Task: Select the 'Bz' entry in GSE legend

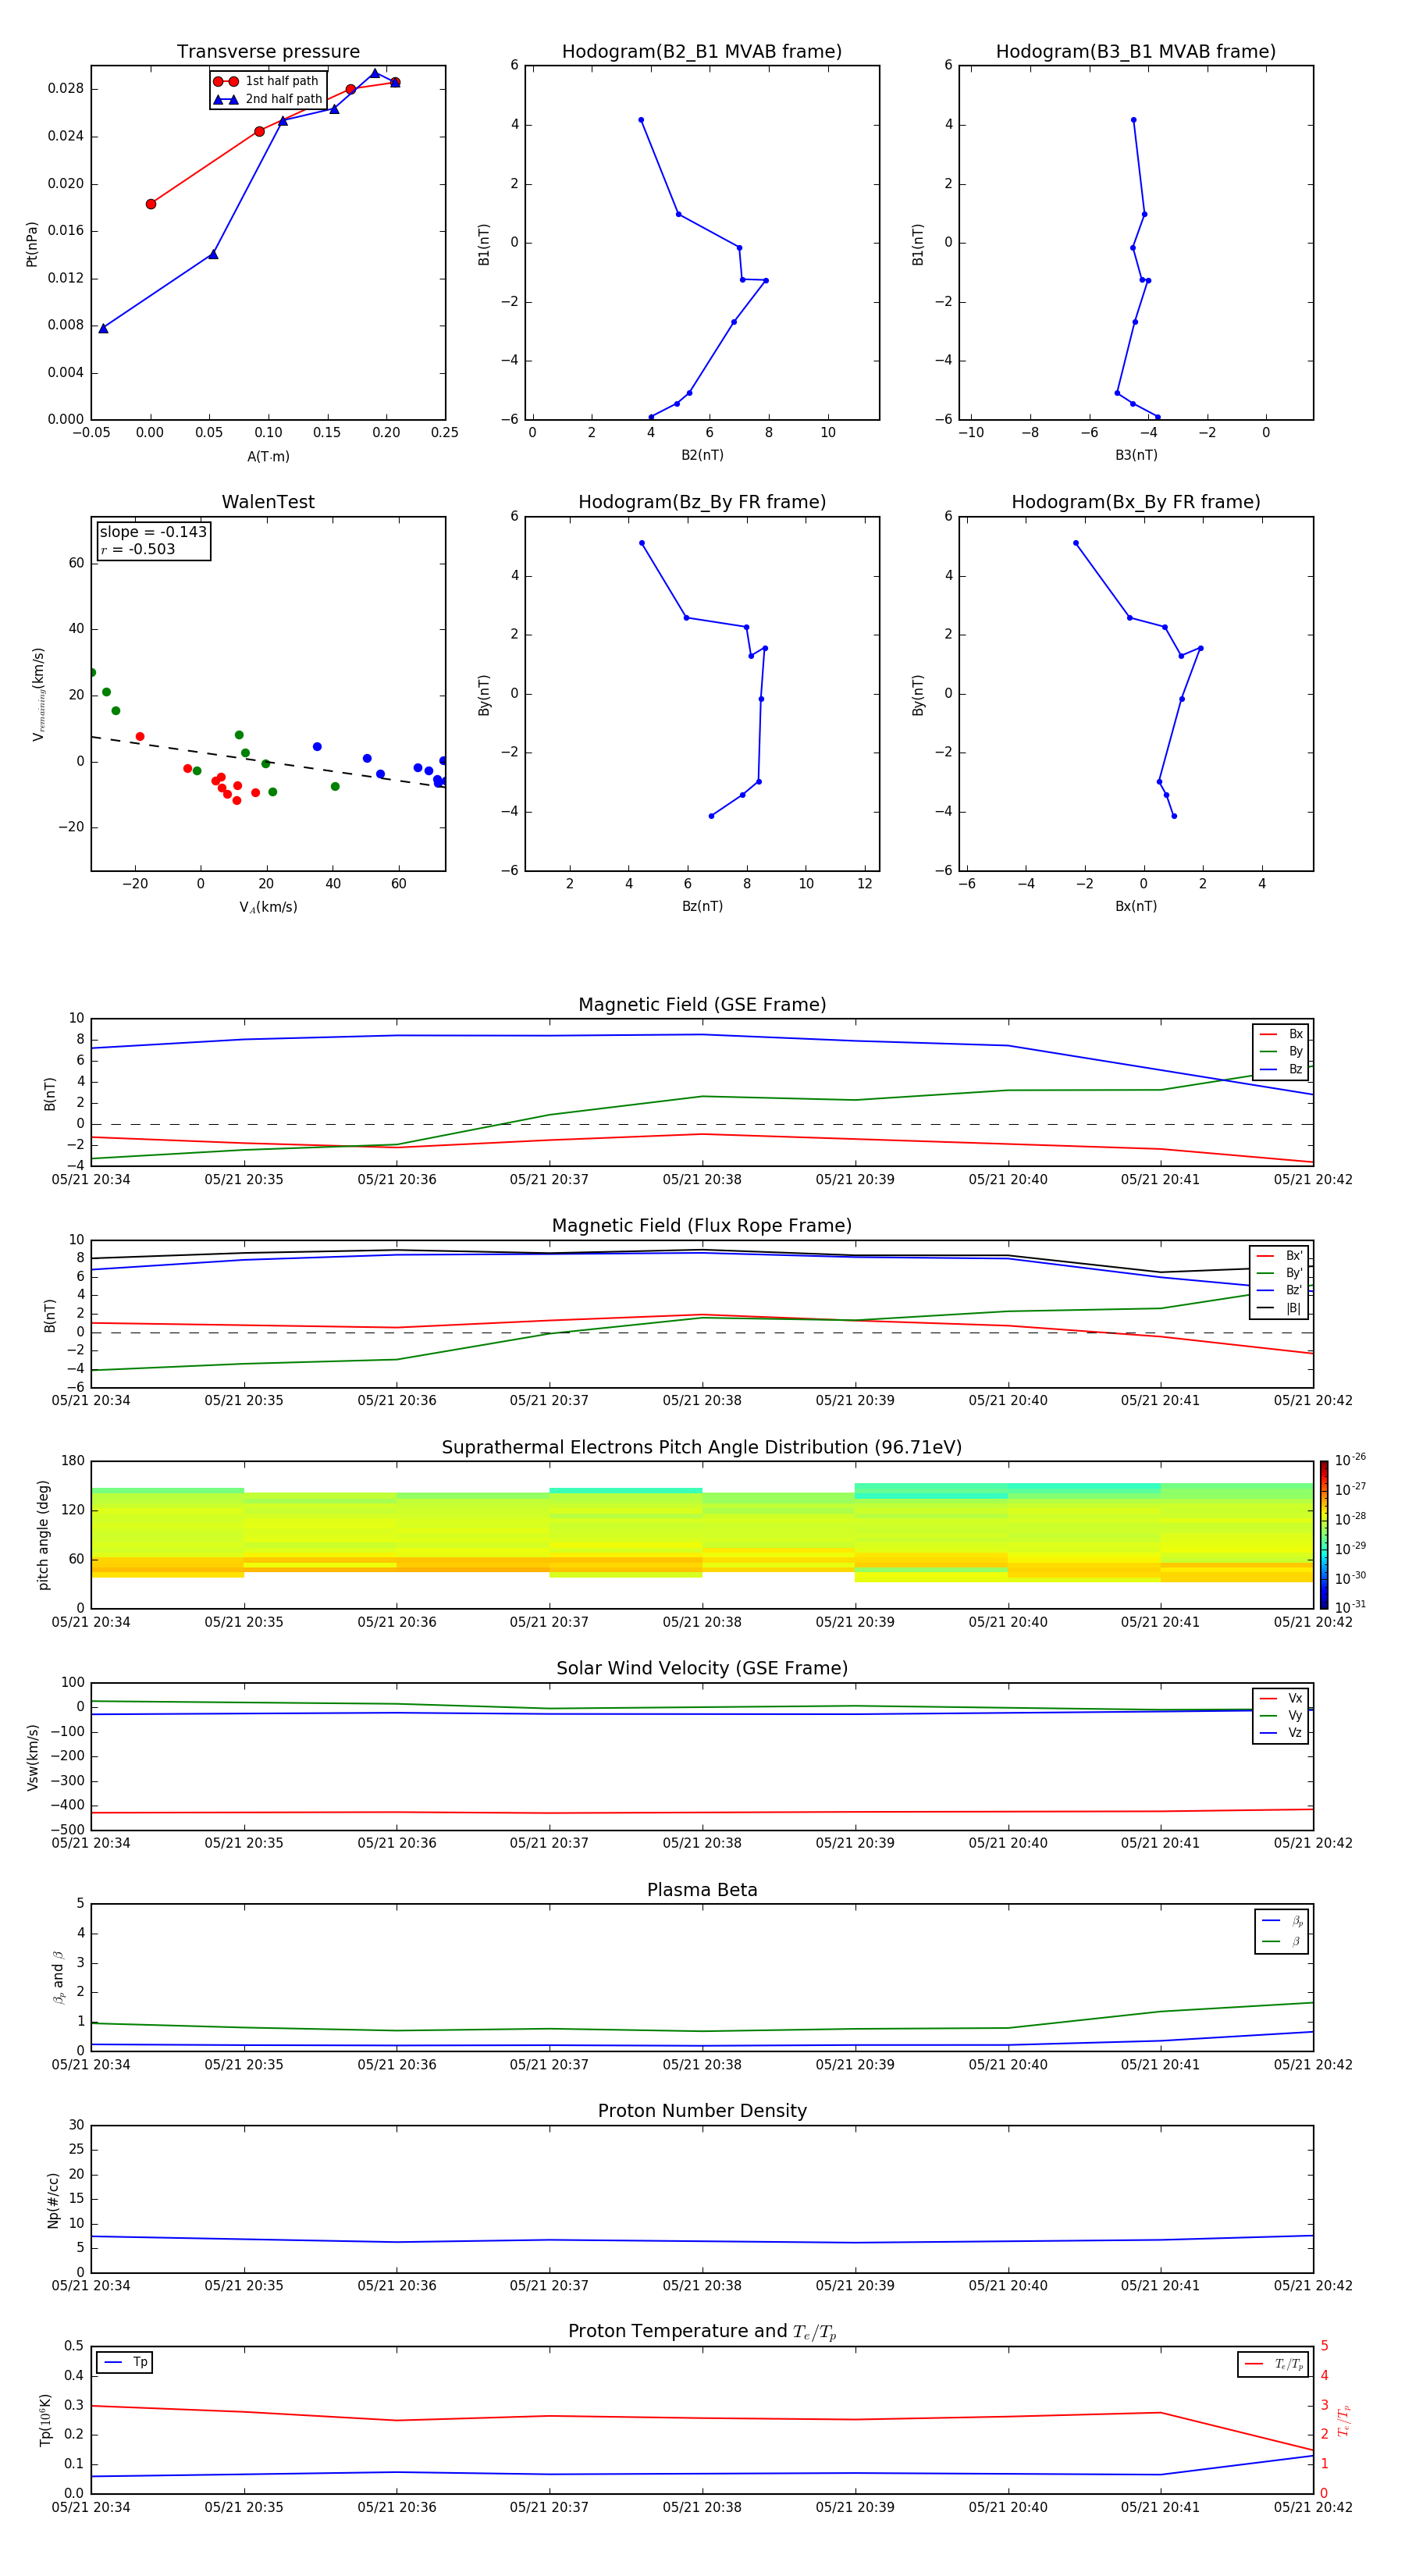Action: pyautogui.click(x=1281, y=1070)
